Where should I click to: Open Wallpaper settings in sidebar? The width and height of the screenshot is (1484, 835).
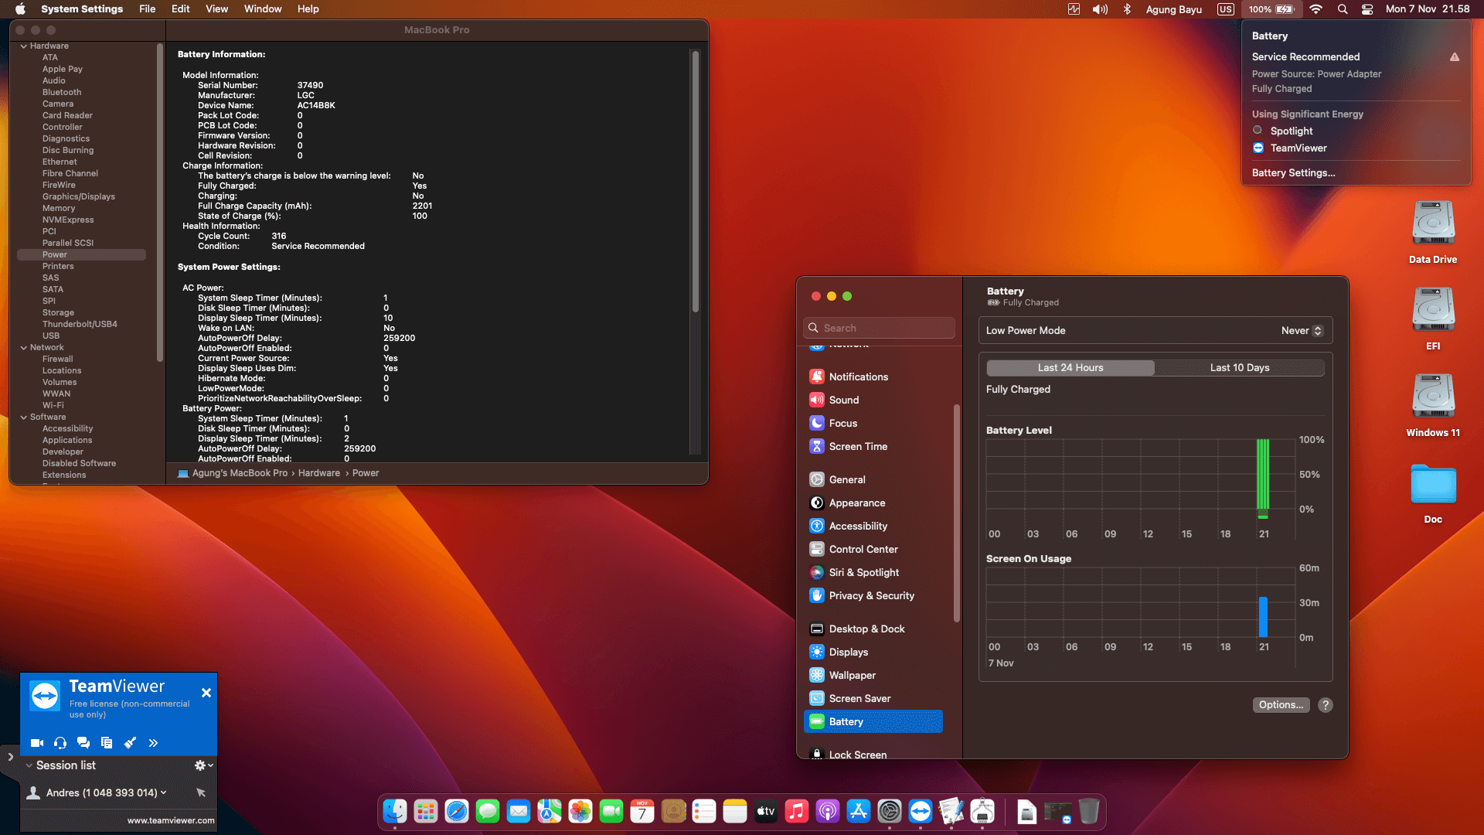coord(873,675)
